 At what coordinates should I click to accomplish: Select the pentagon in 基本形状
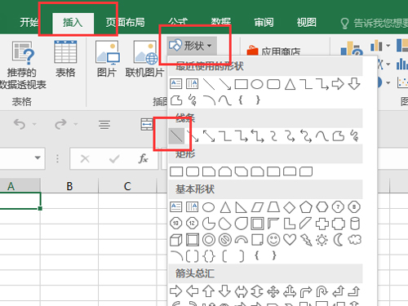[306, 207]
